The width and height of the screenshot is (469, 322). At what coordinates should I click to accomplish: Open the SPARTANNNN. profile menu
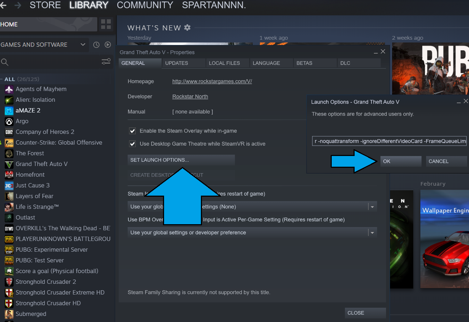tap(214, 5)
